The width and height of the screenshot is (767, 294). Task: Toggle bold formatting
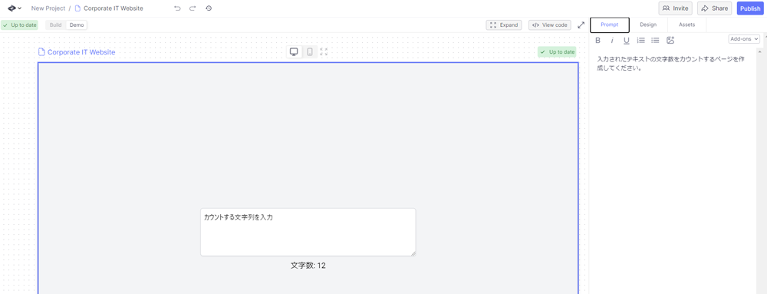[x=597, y=40]
